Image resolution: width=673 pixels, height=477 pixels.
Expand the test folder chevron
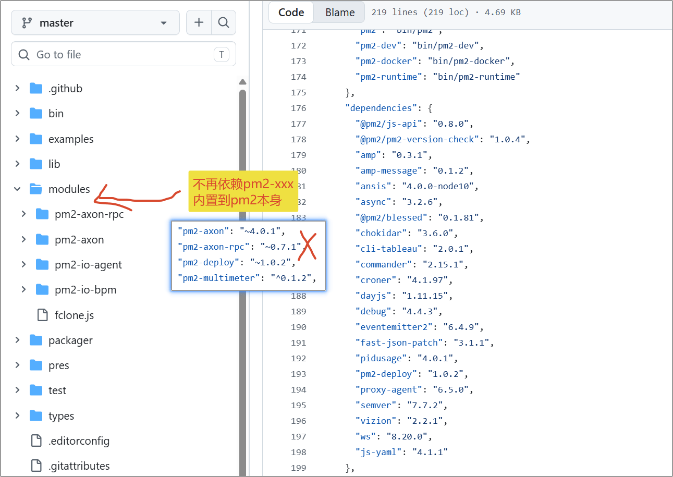(x=17, y=390)
